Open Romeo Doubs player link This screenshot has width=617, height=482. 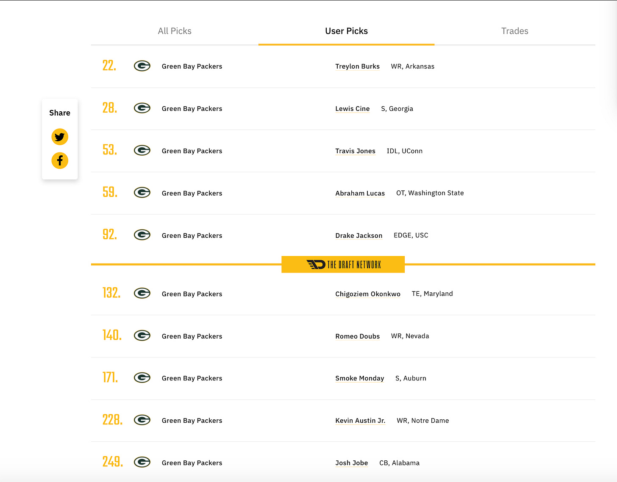(x=357, y=336)
